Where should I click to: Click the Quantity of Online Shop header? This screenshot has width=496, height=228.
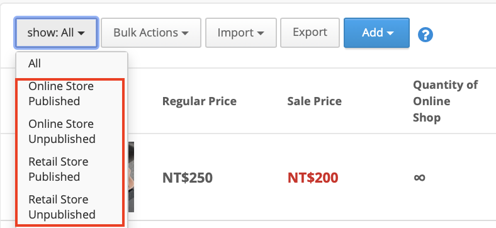pos(446,101)
